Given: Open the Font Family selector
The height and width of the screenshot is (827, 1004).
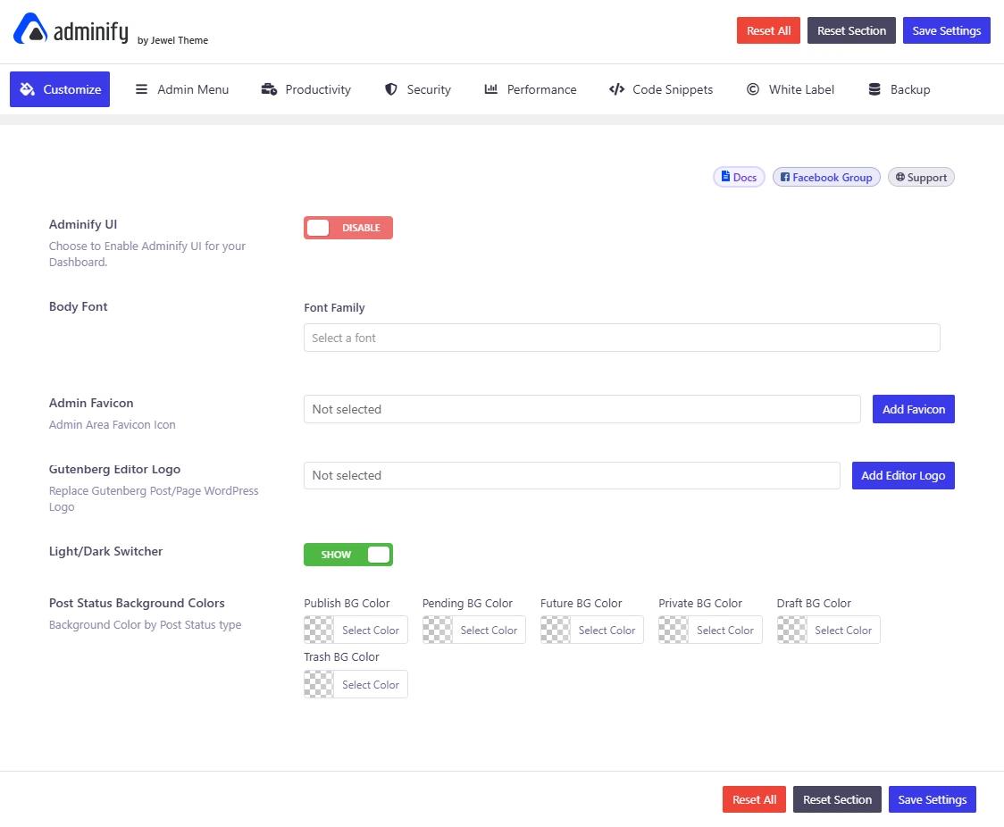Looking at the screenshot, I should (622, 338).
